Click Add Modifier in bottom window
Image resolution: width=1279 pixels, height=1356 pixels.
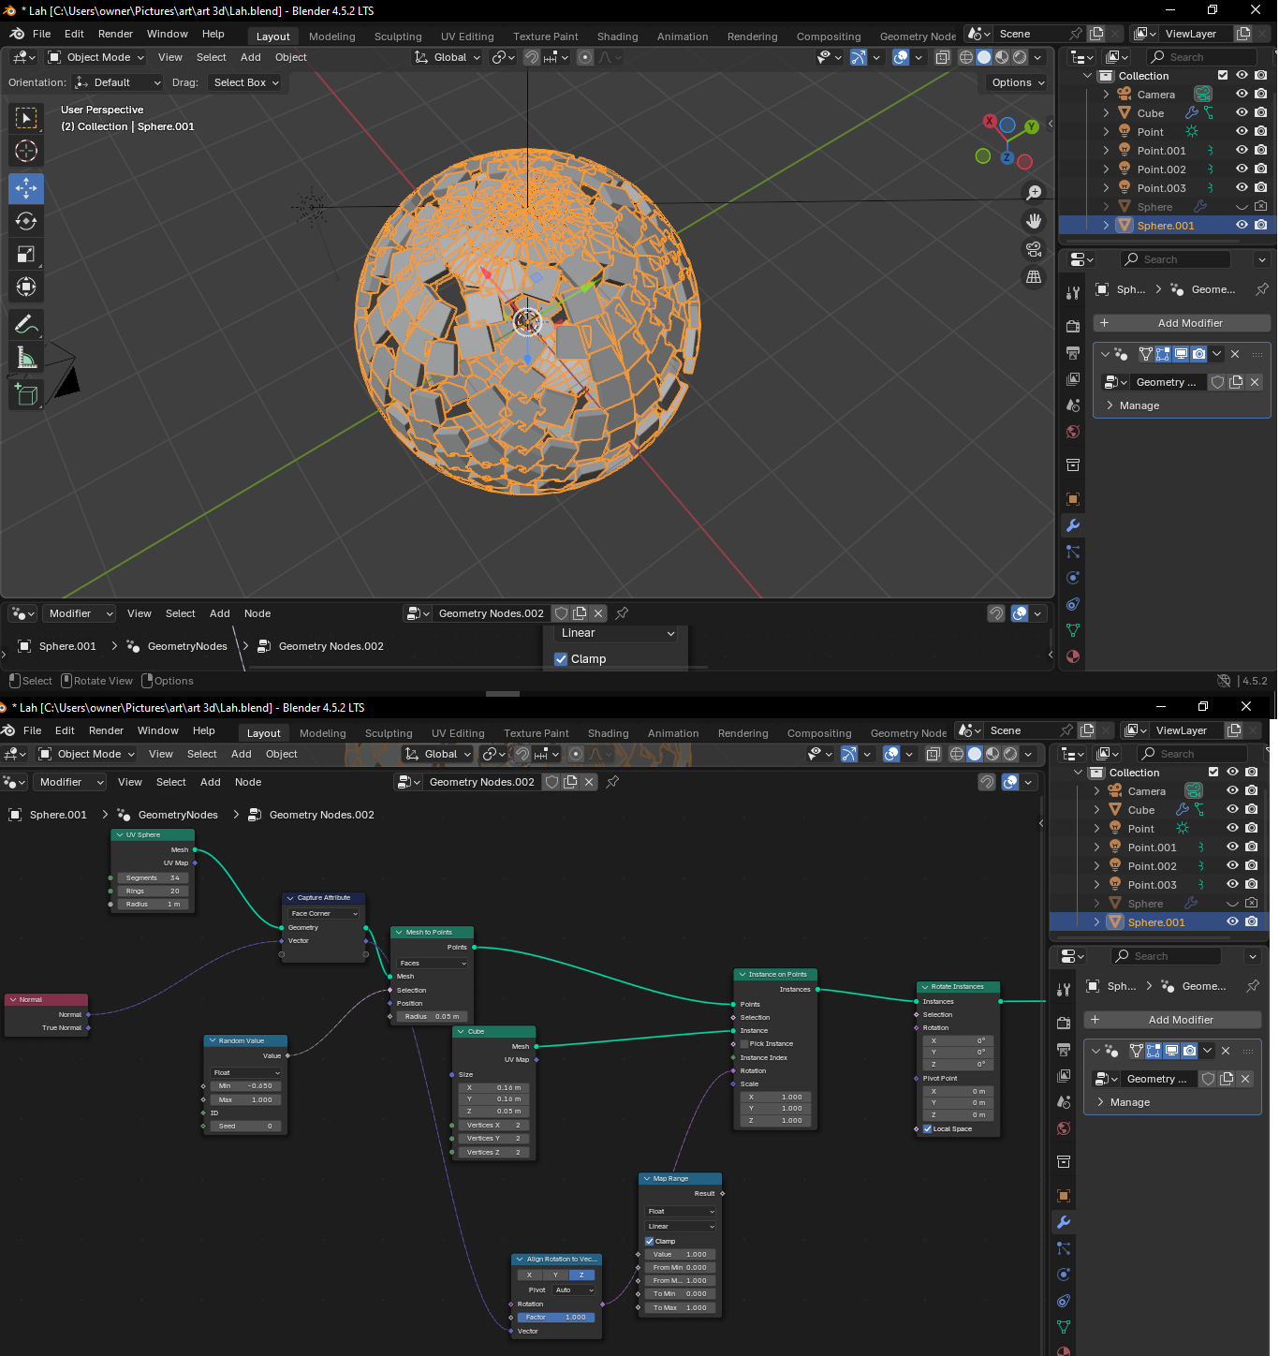click(x=1172, y=1020)
